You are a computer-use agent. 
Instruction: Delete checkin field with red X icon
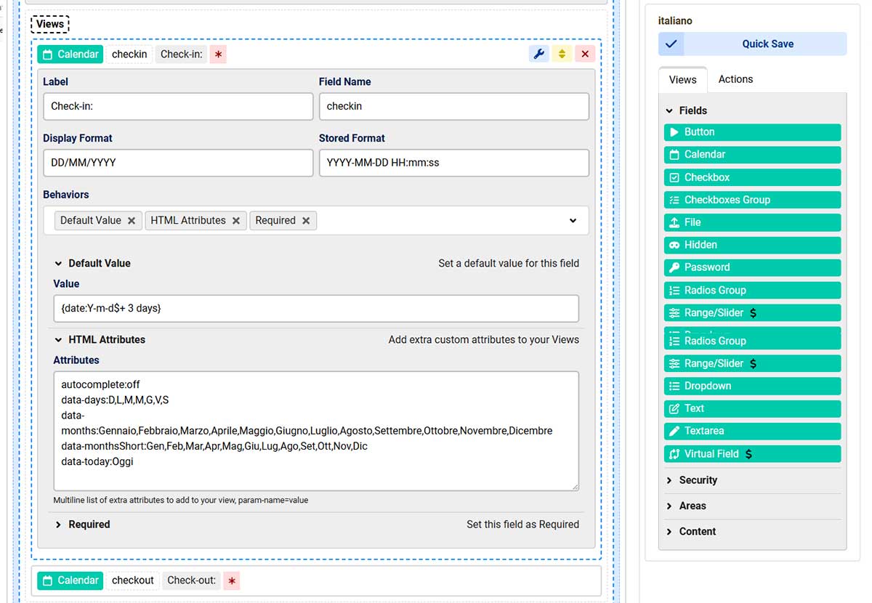pyautogui.click(x=585, y=54)
